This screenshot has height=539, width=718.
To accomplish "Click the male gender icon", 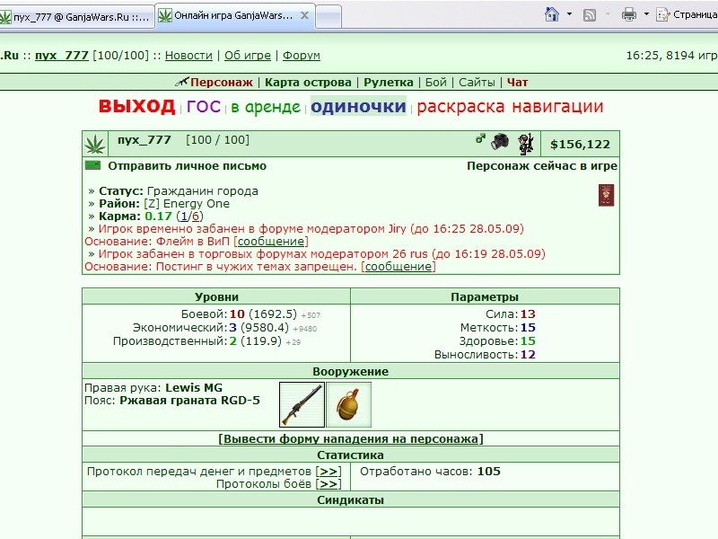I will tap(480, 138).
